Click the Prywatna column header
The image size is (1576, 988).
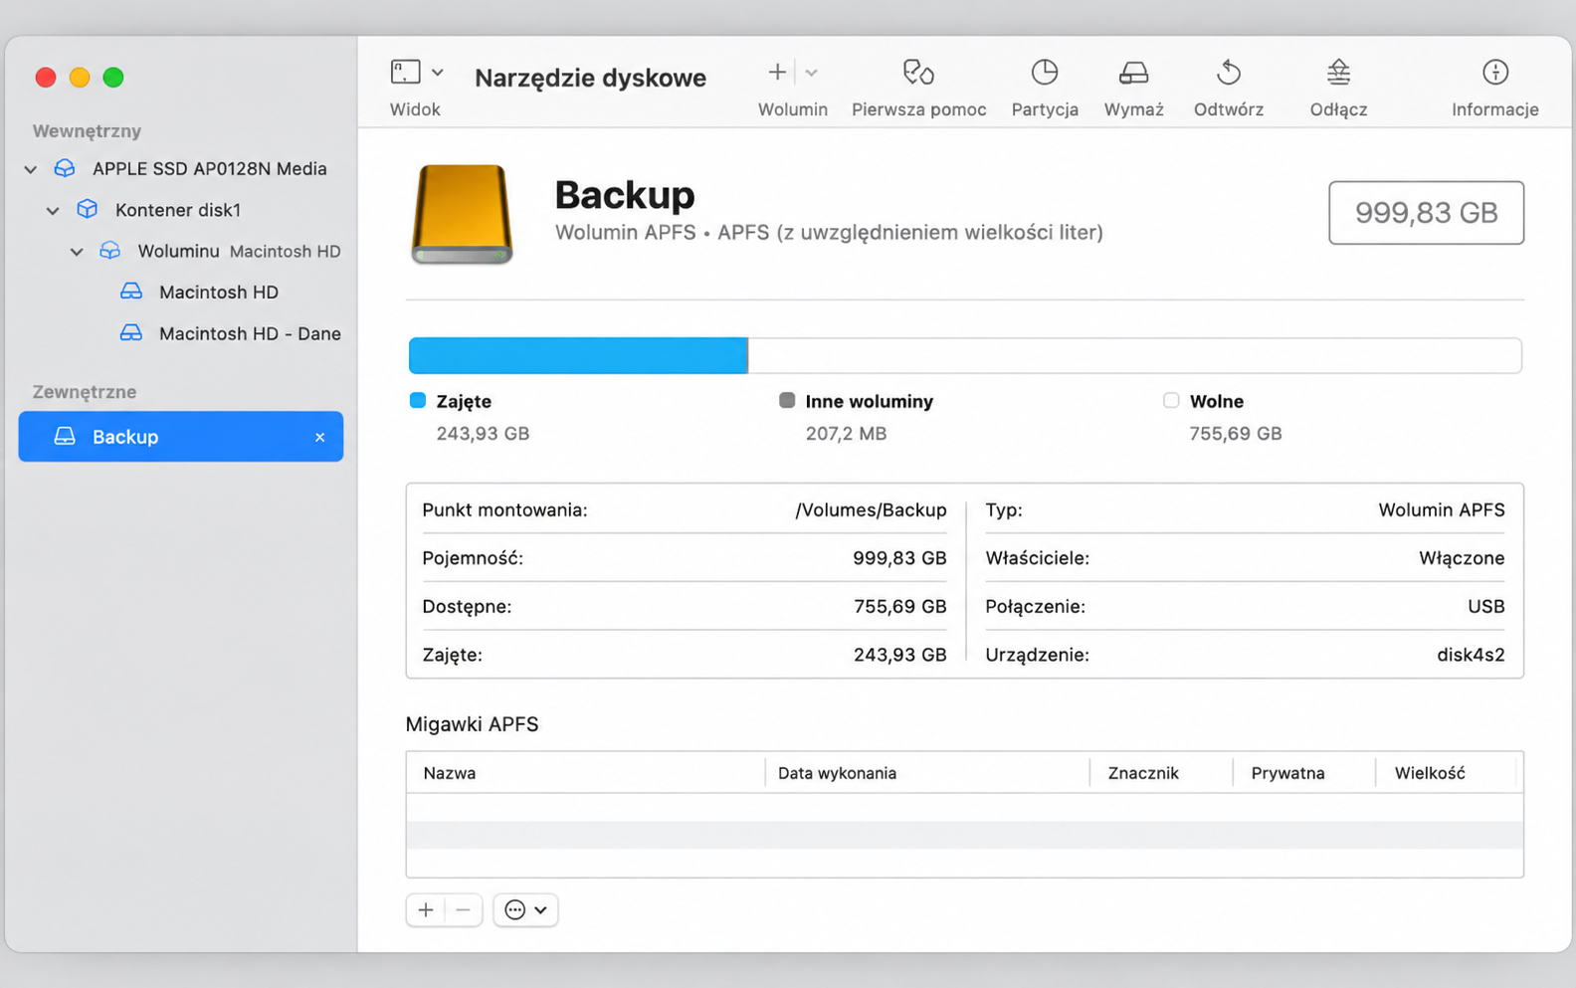tap(1304, 772)
